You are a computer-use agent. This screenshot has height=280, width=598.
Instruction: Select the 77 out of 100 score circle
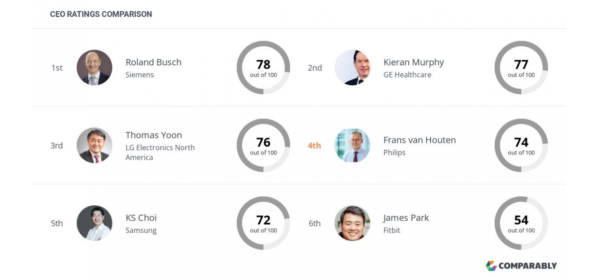[521, 68]
